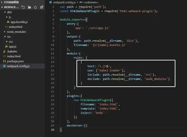
Task: Open index.html inside dist folder
Action: pyautogui.click(x=16, y=27)
